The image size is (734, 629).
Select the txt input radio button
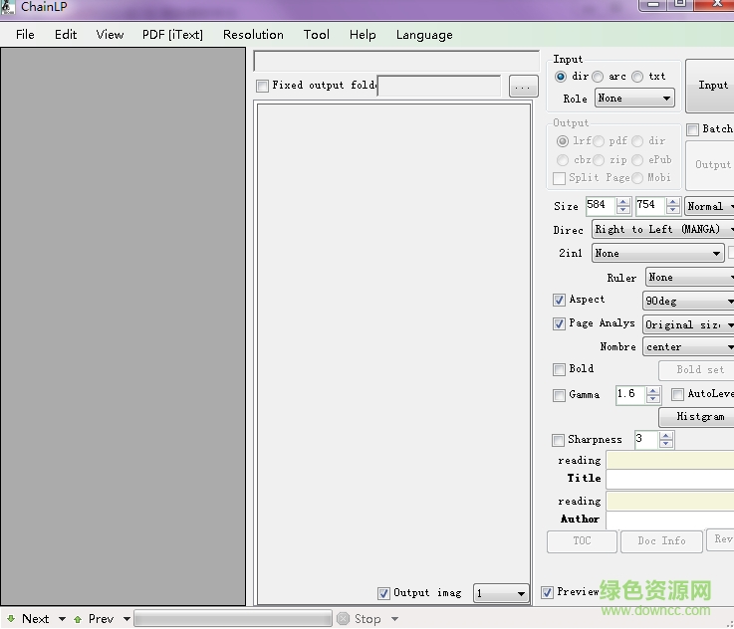[x=637, y=77]
